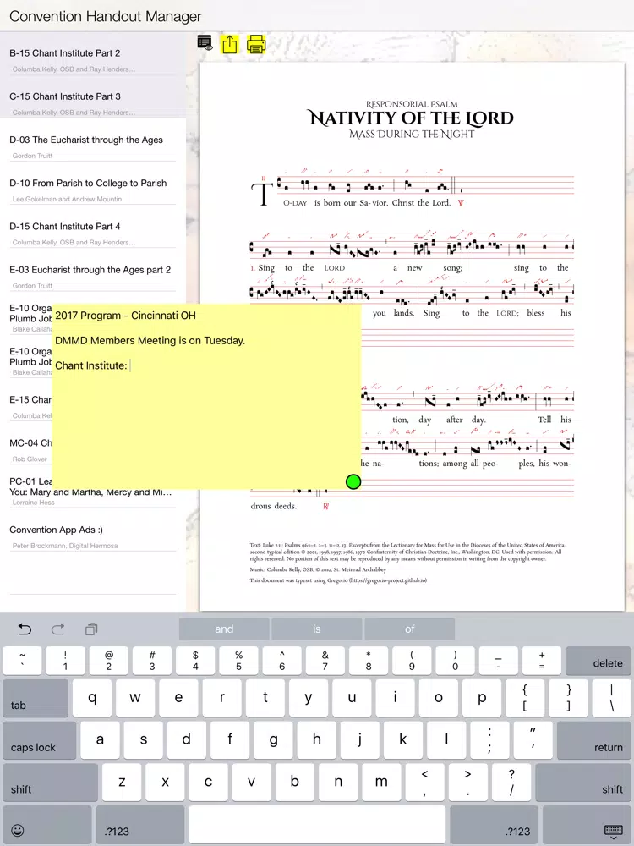Tap the green note resize handle

point(353,482)
